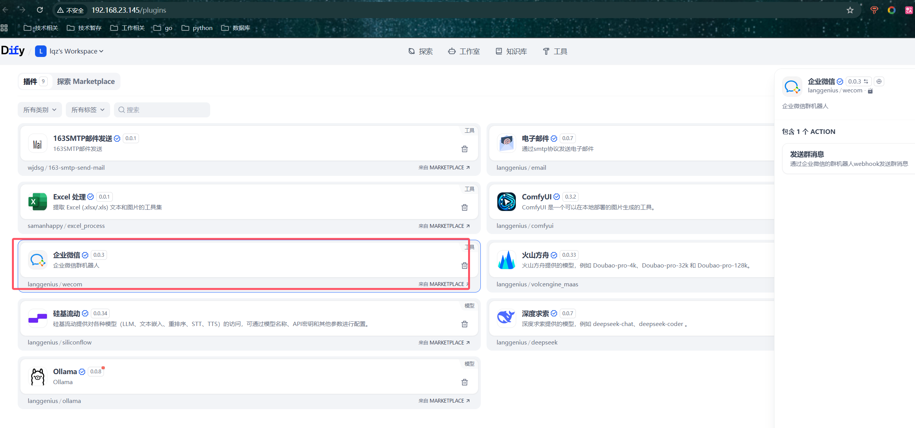Expand the 所有标签 tags dropdown

(x=88, y=110)
